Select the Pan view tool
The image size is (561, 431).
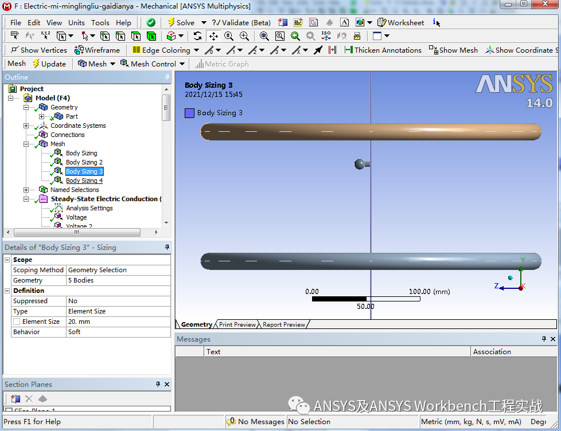213,36
